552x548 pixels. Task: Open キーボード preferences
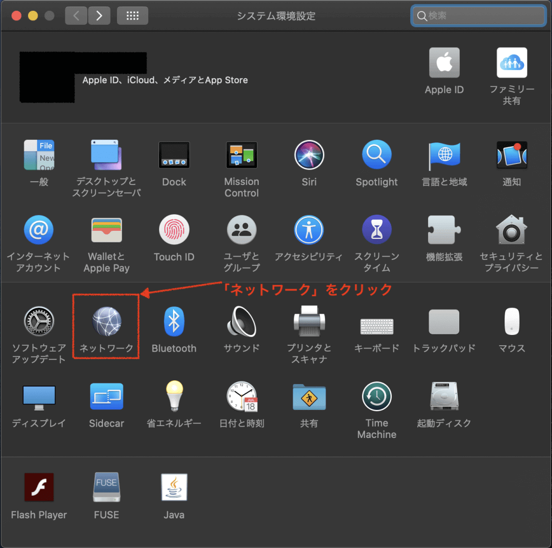(x=377, y=326)
